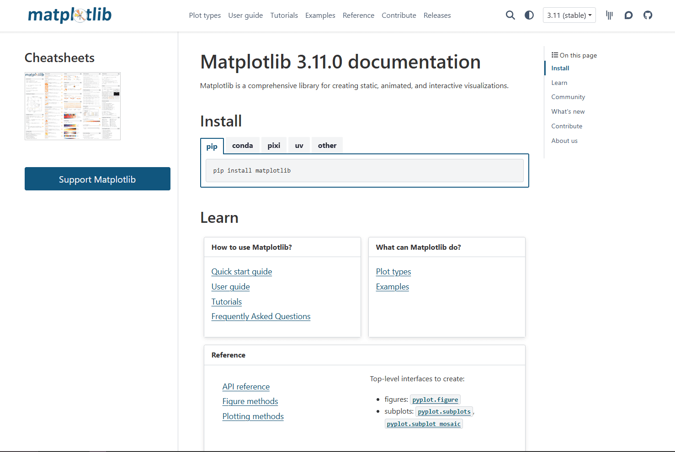Viewport: 675px width, 452px height.
Task: Open the Examples link in the card
Action: click(x=393, y=287)
